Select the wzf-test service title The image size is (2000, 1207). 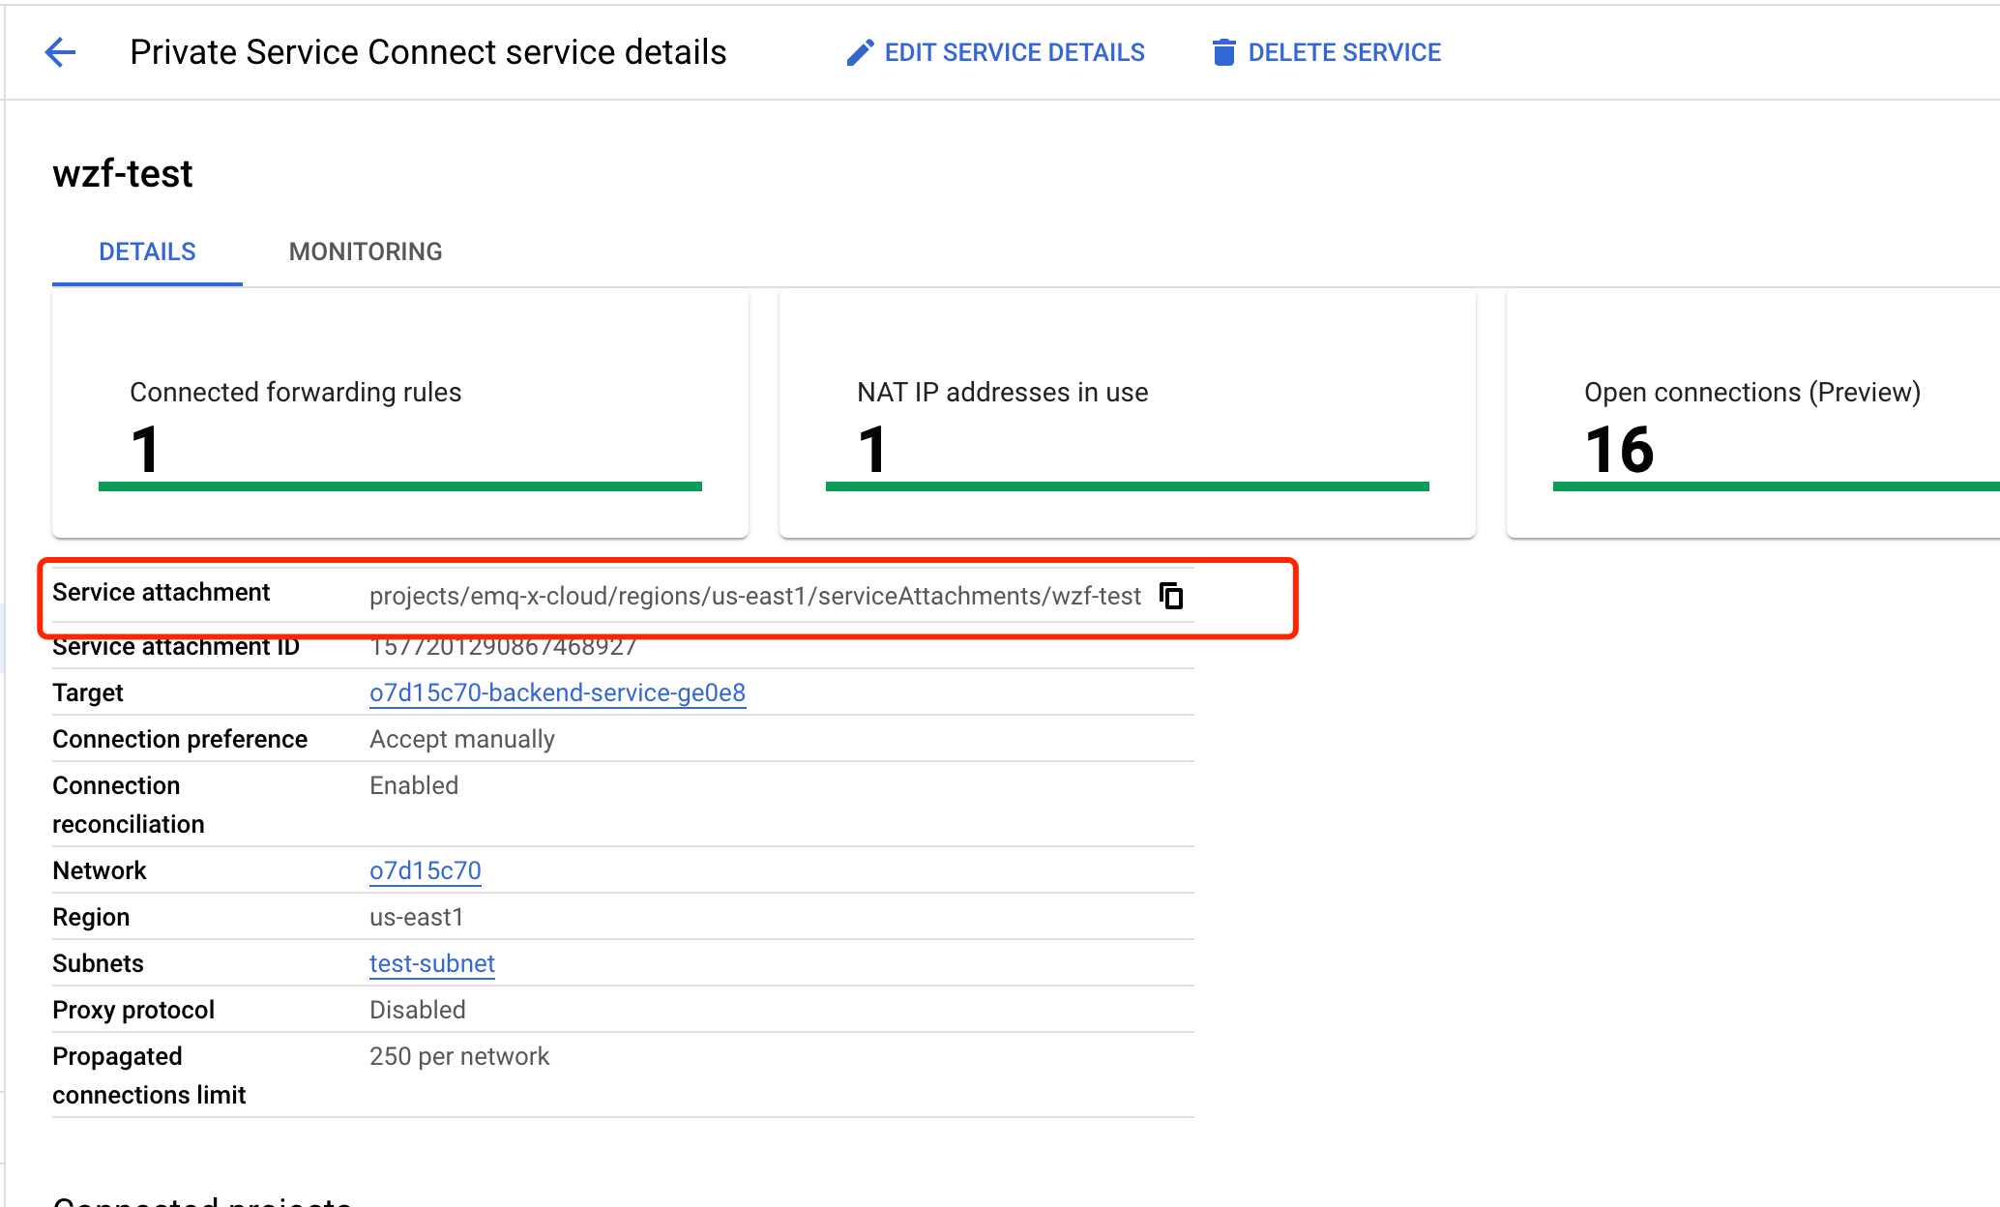coord(123,173)
